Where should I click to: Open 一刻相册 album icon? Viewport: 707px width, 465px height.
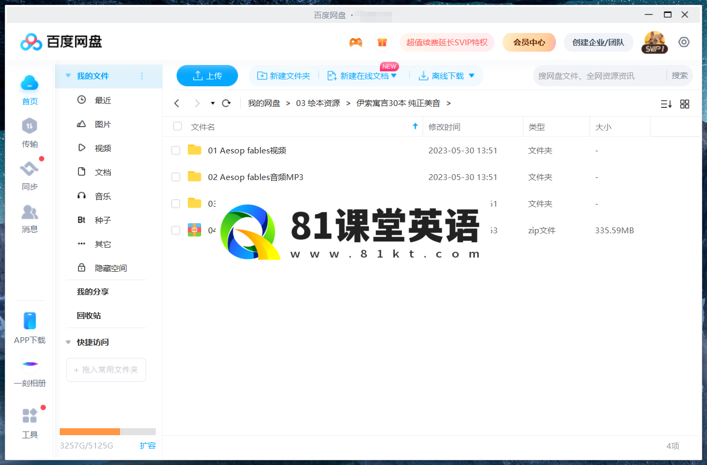point(30,364)
